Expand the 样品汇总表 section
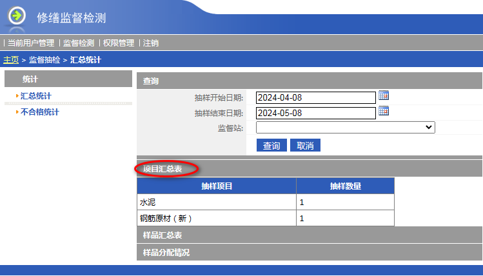The height and width of the screenshot is (276, 483). (163, 235)
